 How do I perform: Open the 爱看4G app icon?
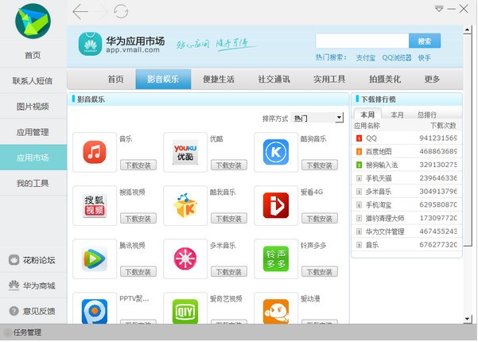(x=275, y=205)
